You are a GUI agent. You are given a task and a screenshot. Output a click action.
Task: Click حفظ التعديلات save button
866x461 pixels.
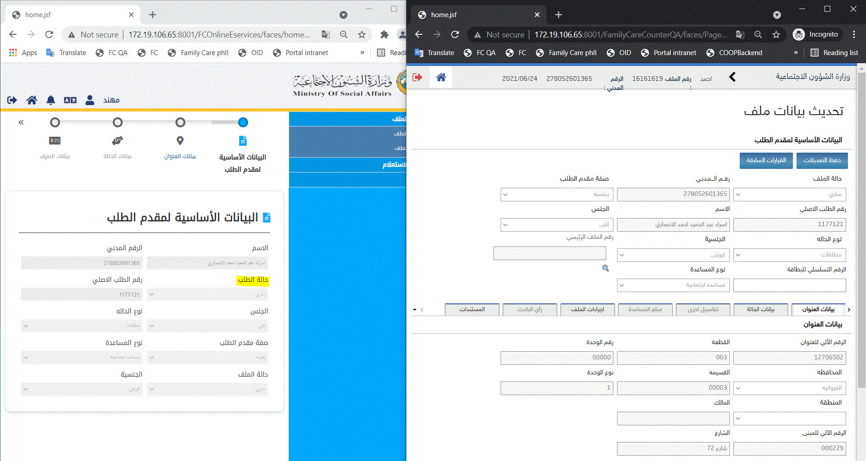(822, 160)
